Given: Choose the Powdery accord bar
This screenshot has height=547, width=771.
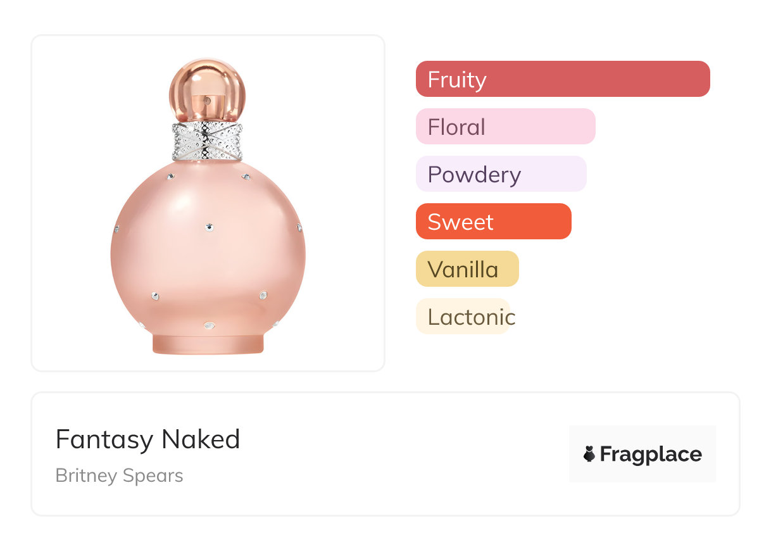Looking at the screenshot, I should tap(501, 174).
